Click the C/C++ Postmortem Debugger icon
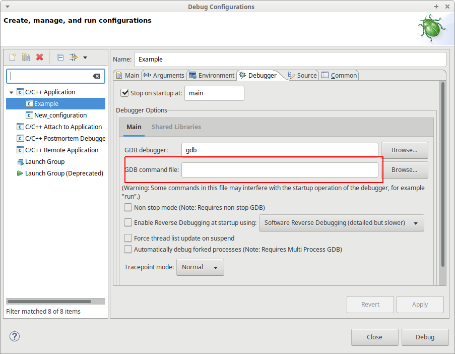The width and height of the screenshot is (455, 354). (x=20, y=139)
